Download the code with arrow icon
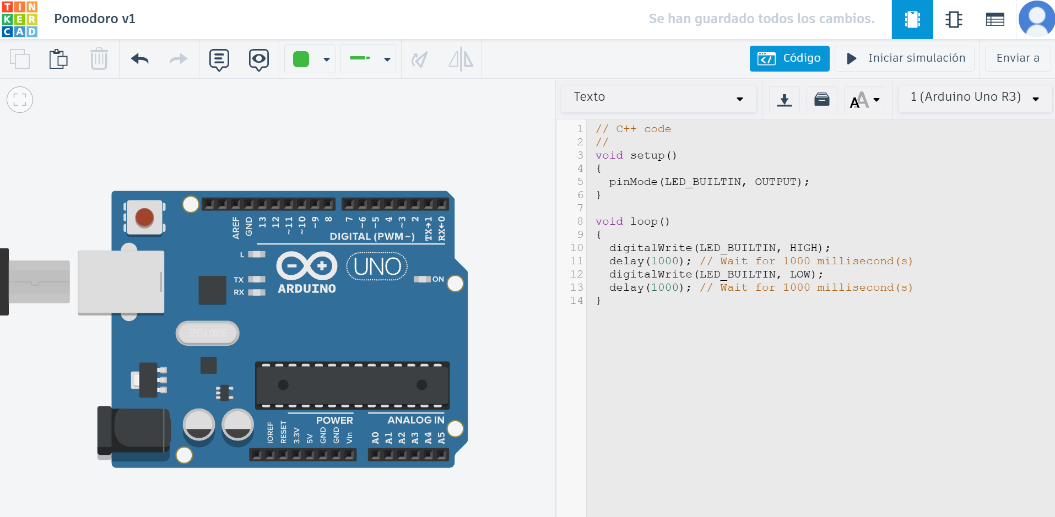This screenshot has height=517, width=1055. coord(784,100)
